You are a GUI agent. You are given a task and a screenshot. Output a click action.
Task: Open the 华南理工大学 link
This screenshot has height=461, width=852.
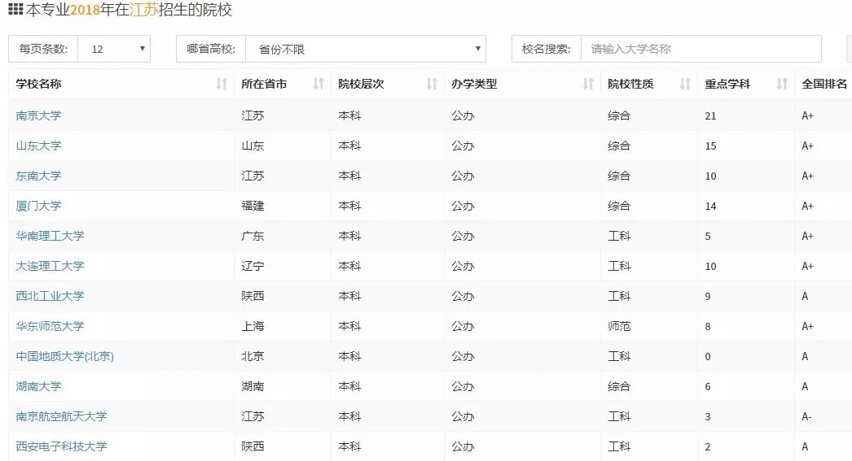coord(50,236)
